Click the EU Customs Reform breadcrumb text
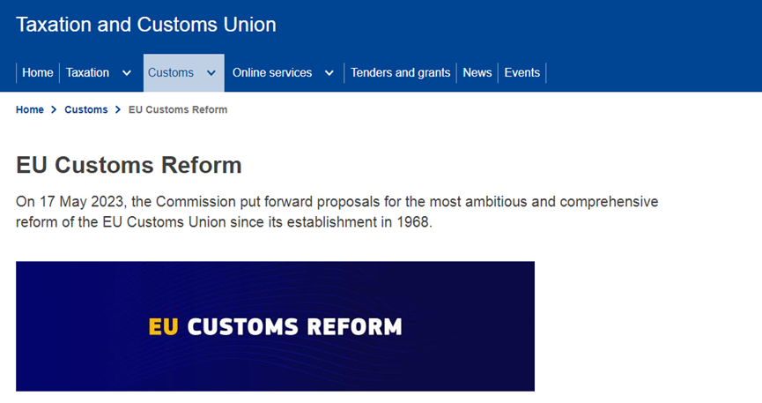The width and height of the screenshot is (762, 403). coord(178,109)
